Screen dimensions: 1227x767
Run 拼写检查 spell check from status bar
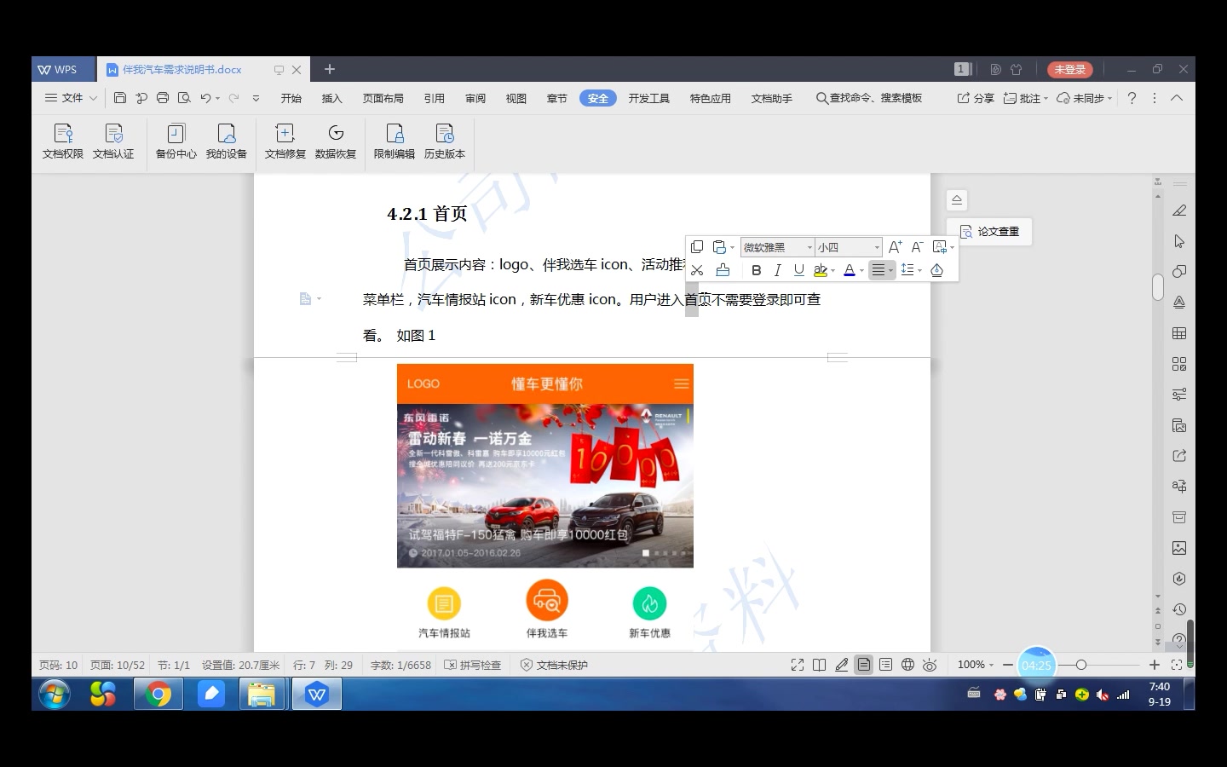474,665
